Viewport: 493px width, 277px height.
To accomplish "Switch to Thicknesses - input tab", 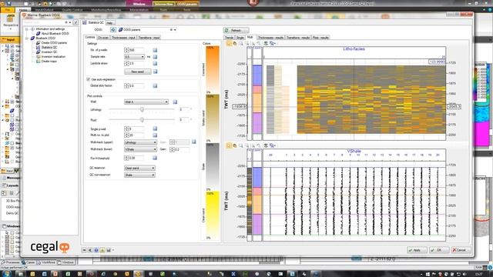I will [123, 38].
